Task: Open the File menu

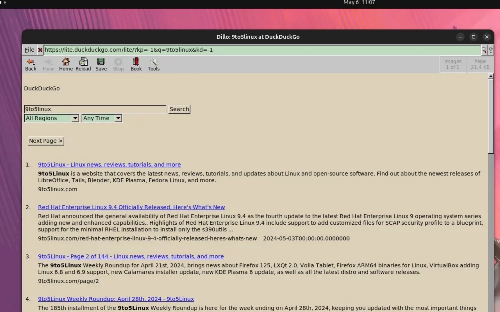Action: point(29,50)
